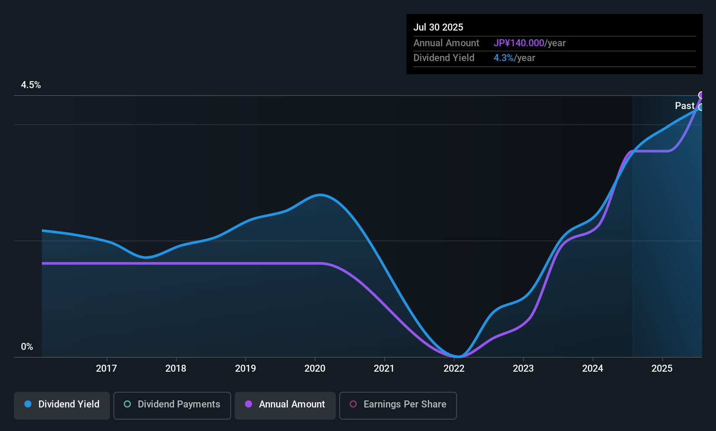Viewport: 716px width, 431px height.
Task: Click the 0% y-axis label
Action: coord(27,347)
